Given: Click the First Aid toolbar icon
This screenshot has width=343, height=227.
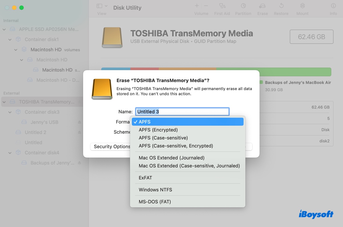Looking at the screenshot, I should pos(222,6).
